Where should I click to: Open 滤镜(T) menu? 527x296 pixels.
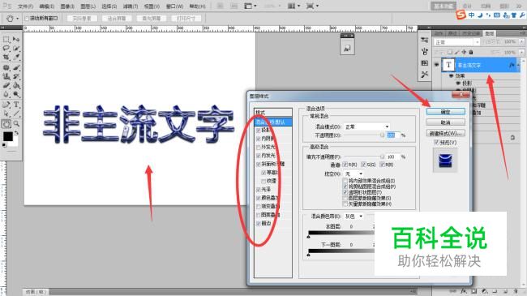point(130,6)
